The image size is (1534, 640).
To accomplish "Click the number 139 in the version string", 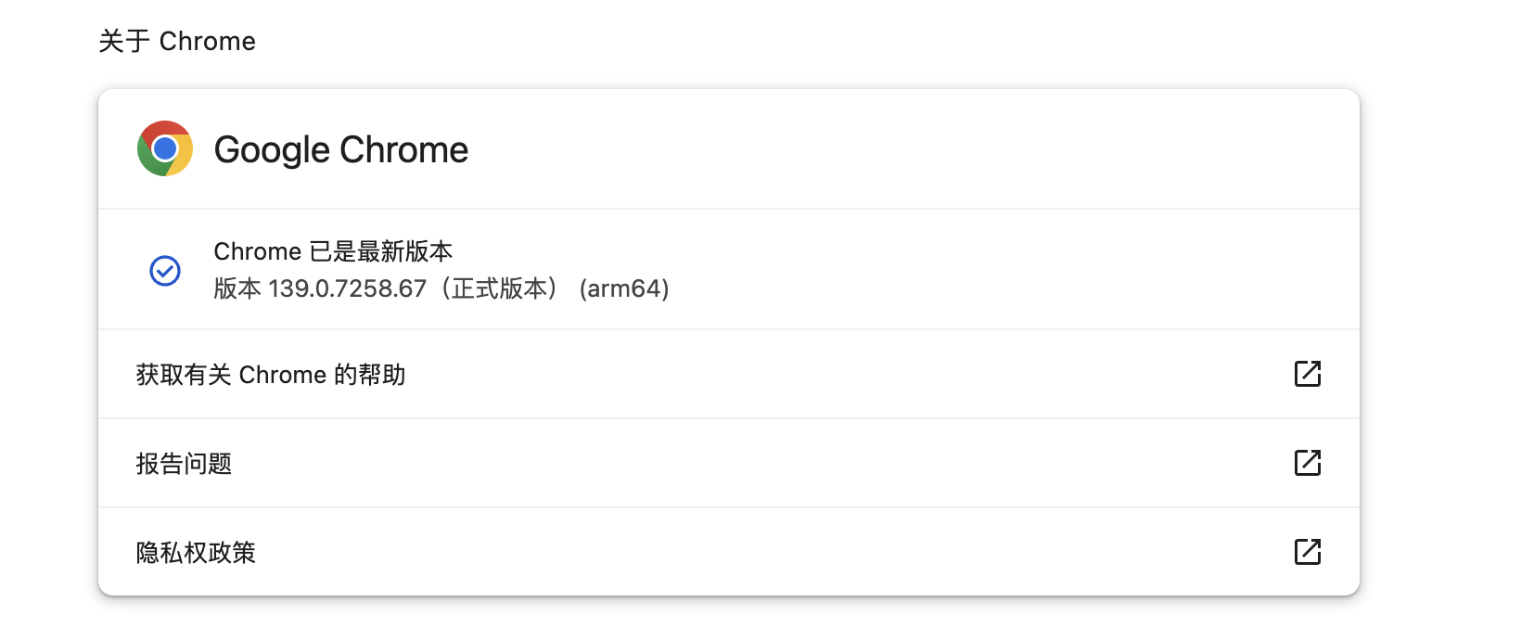I will pos(288,288).
